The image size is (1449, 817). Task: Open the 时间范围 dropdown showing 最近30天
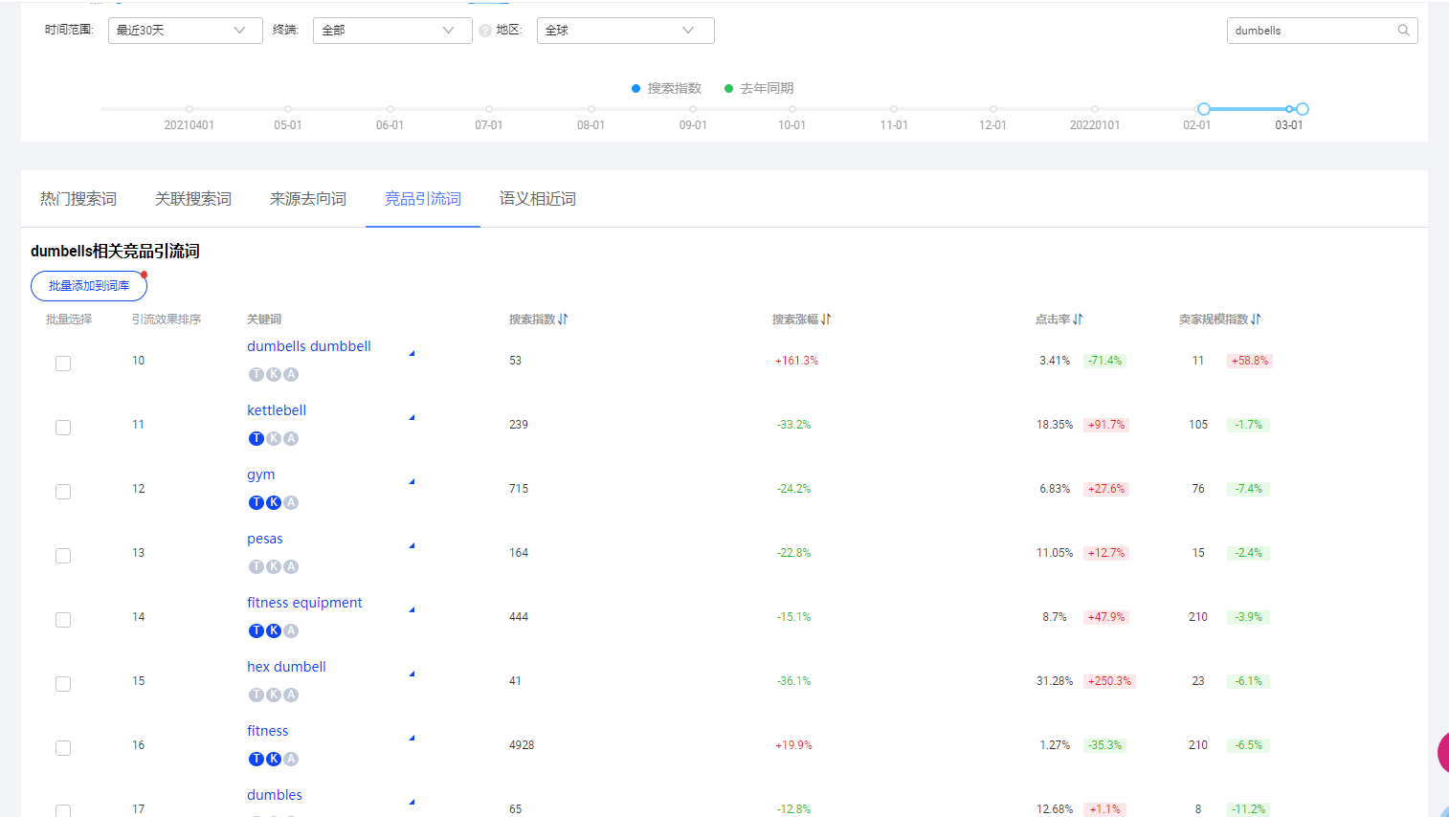[185, 30]
